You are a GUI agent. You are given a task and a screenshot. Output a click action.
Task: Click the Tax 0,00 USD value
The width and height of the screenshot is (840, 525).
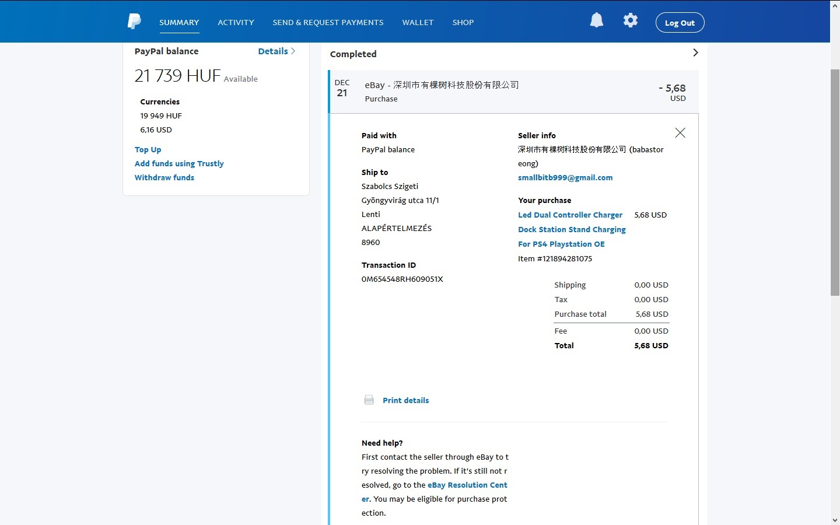pyautogui.click(x=651, y=300)
